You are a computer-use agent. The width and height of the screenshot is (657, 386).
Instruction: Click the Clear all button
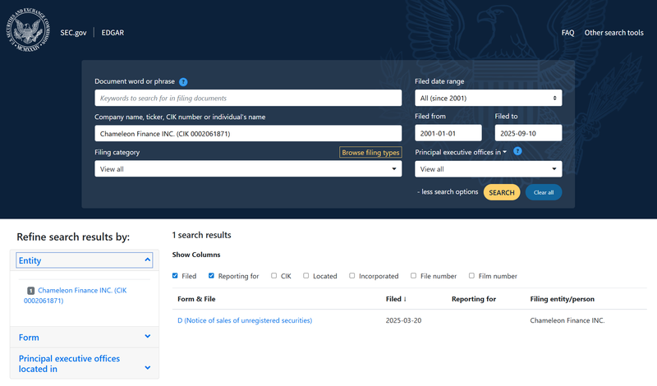[x=544, y=192]
